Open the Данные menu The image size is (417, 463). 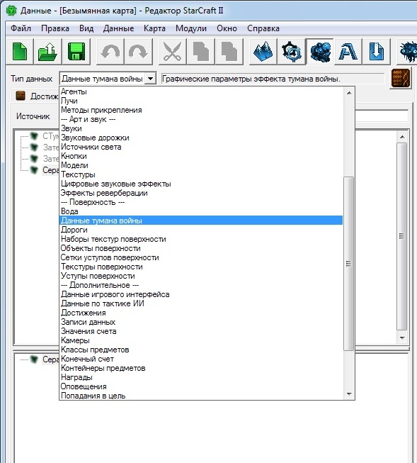pos(118,28)
